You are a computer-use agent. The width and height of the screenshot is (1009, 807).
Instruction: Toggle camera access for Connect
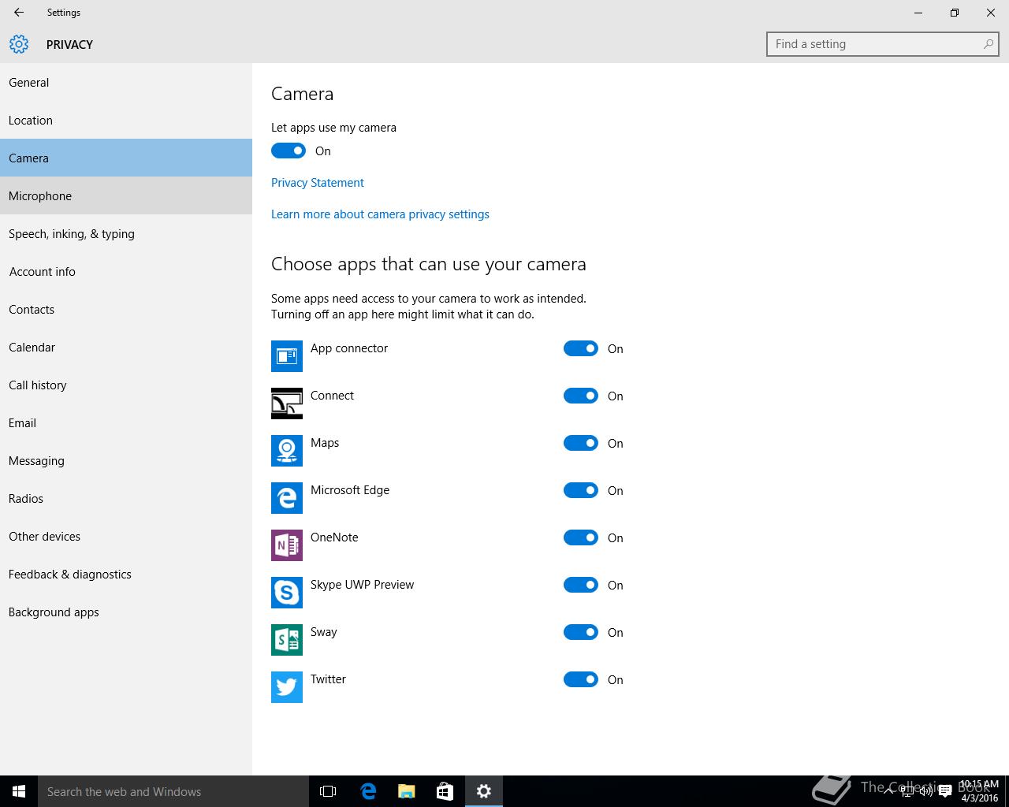(x=581, y=396)
